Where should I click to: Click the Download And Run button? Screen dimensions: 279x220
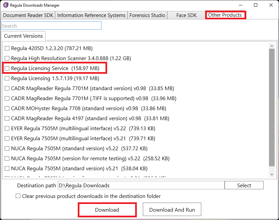click(172, 210)
